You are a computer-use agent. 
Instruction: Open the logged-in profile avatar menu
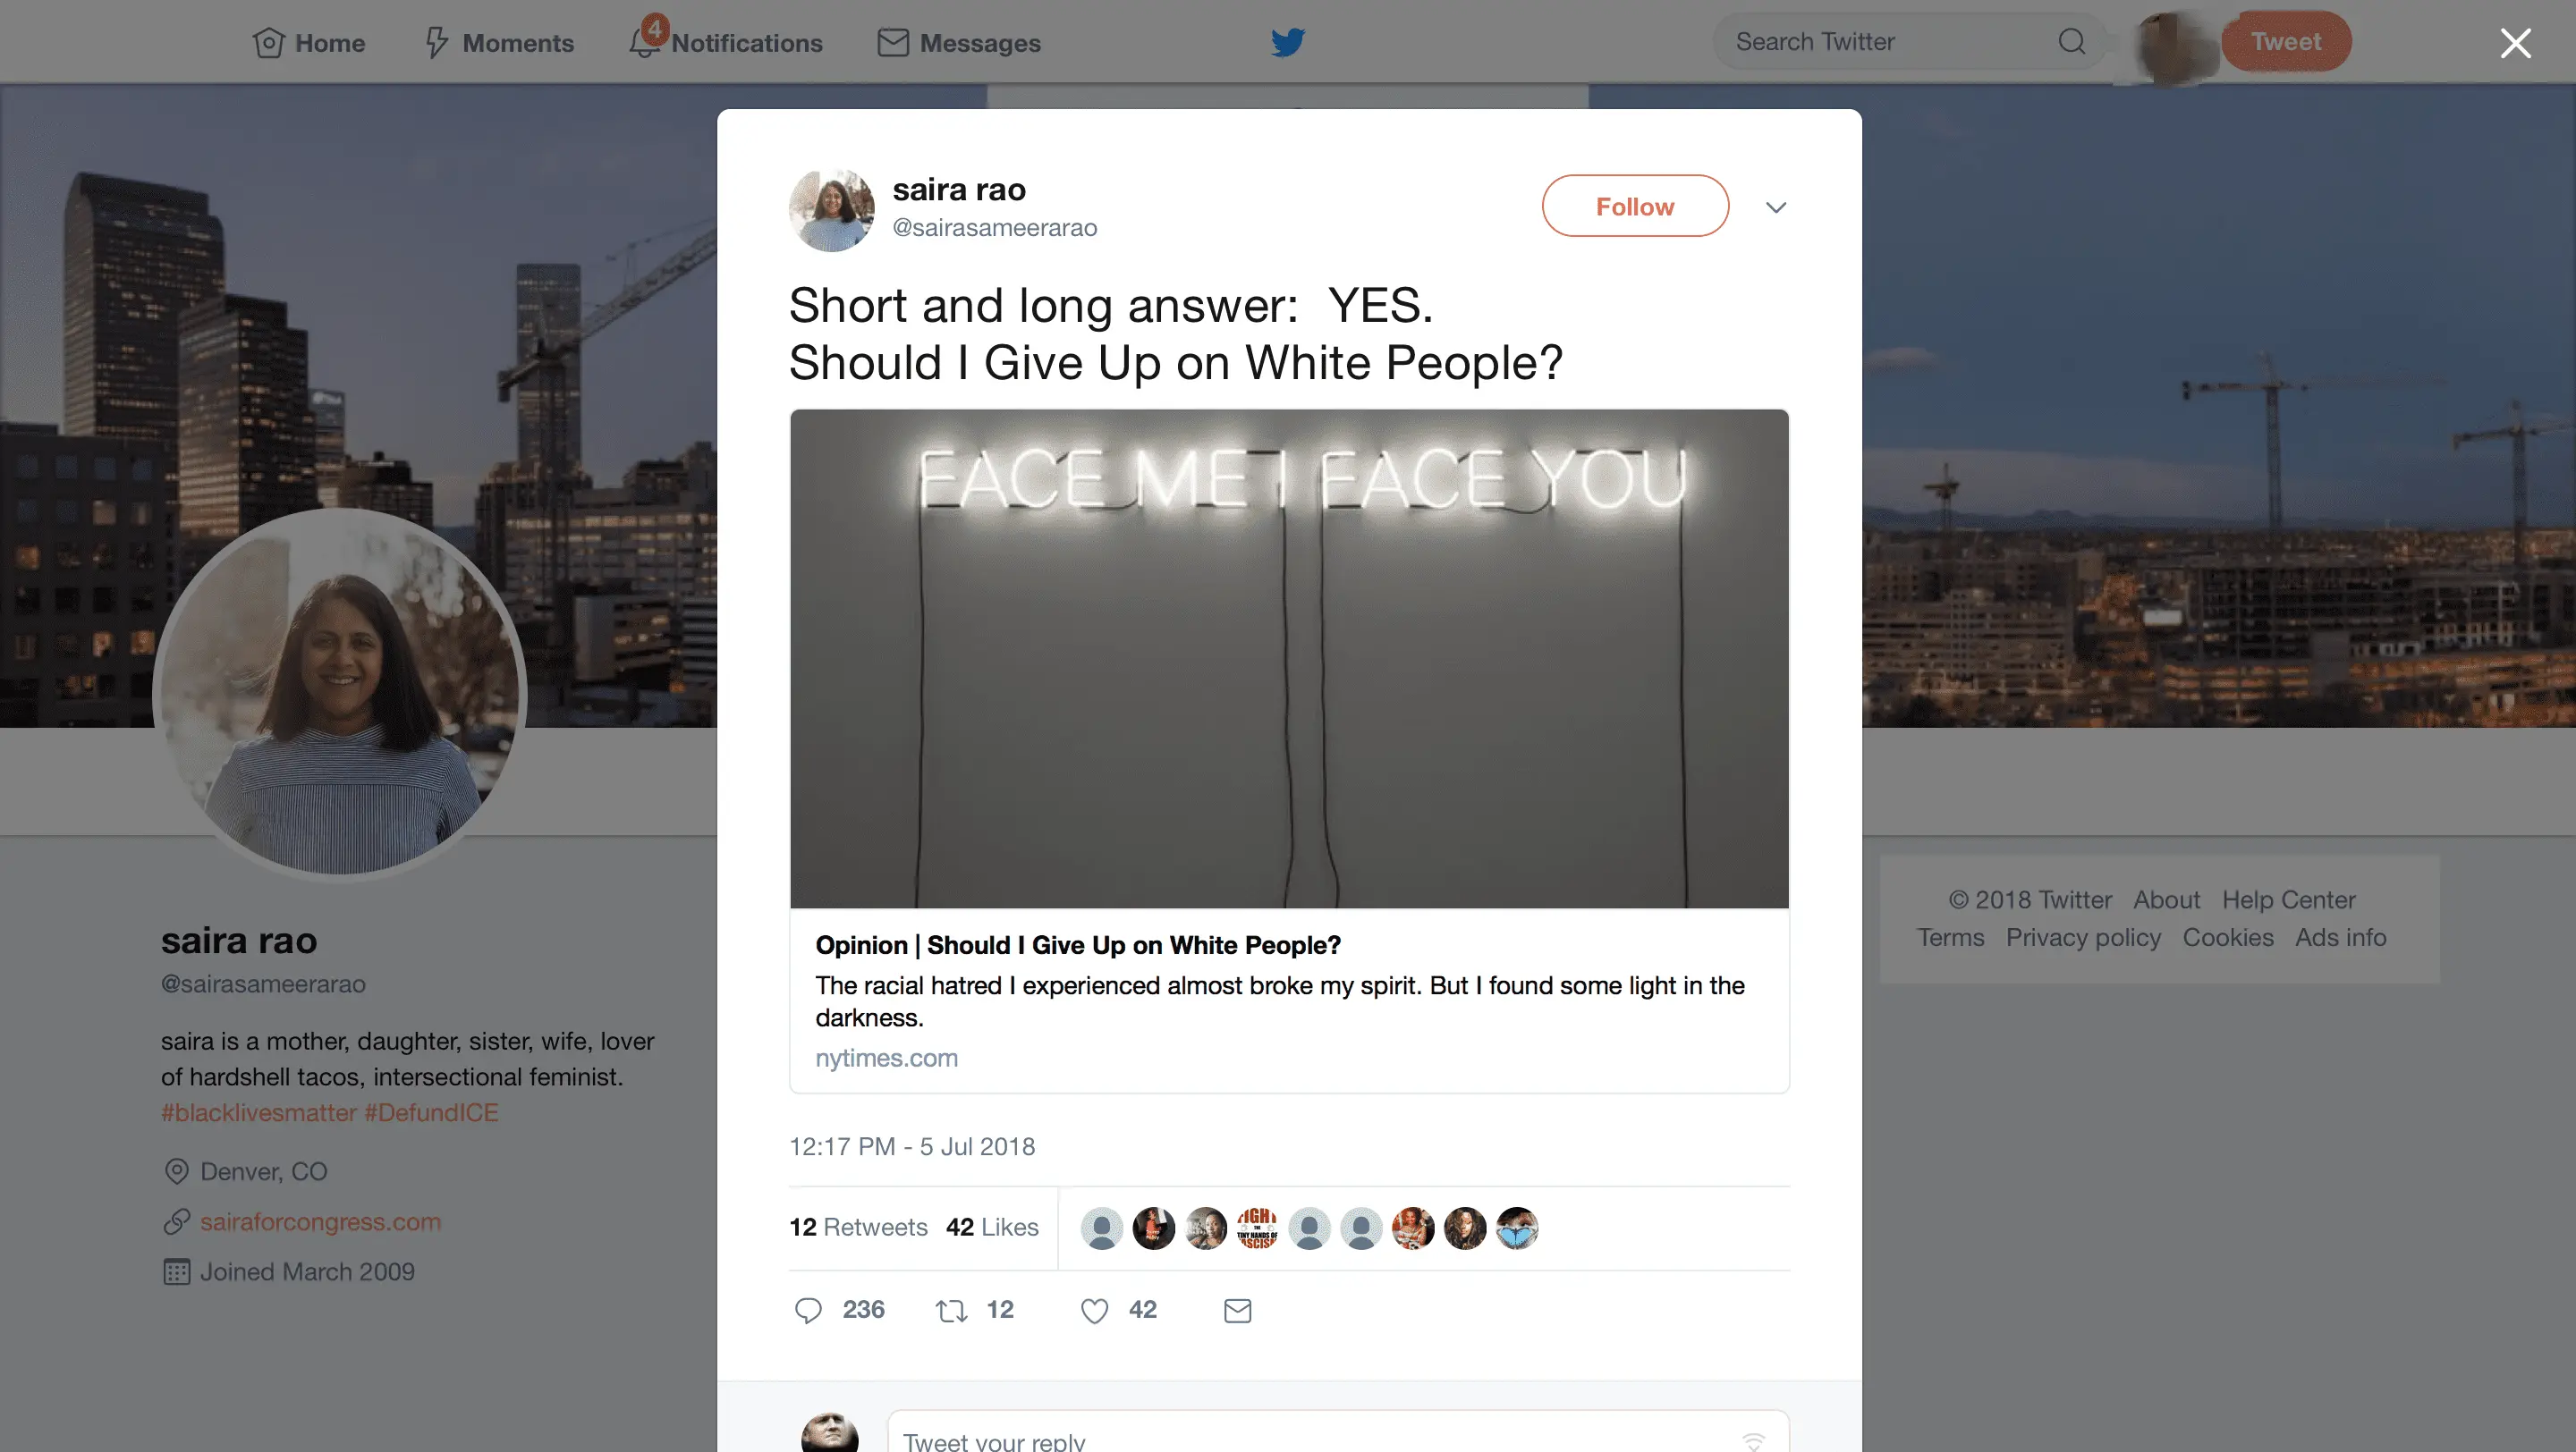click(2168, 44)
